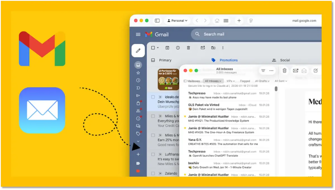Image resolution: width=335 pixels, height=190 pixels.
Task: Open the All Drafts dropdown in Mail
Action: 262,81
